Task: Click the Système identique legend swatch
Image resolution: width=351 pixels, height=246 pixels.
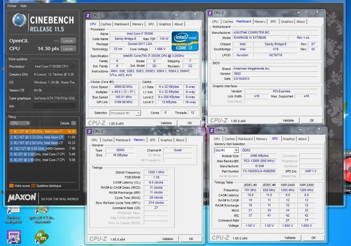Action: [x=33, y=186]
